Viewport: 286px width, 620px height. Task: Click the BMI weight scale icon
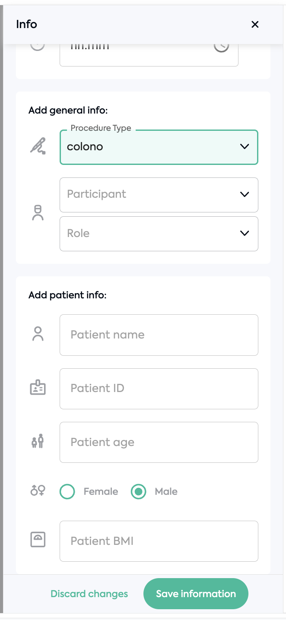click(x=38, y=540)
